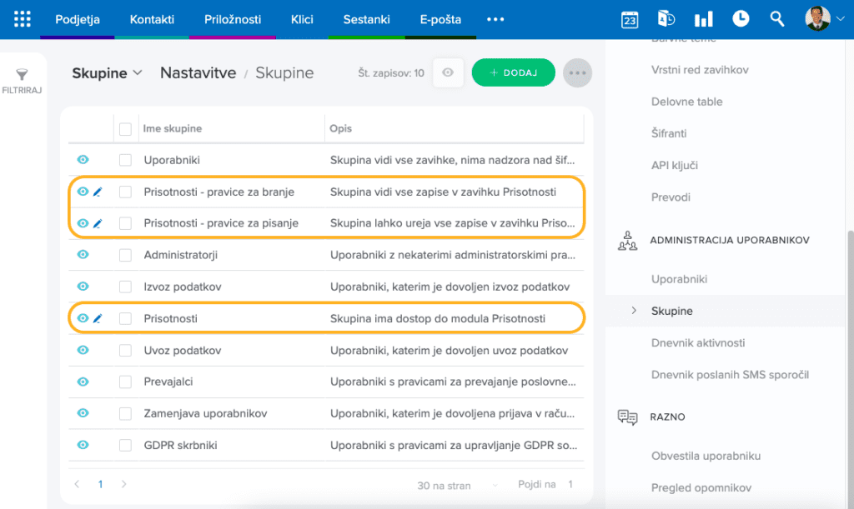
Task: Check the GDPR skrbniki row checkbox
Action: coord(125,445)
